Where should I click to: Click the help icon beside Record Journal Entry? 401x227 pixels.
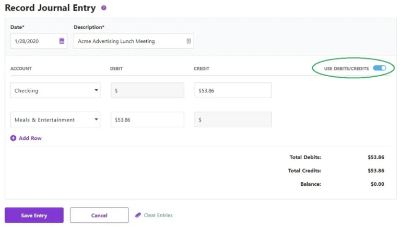[x=103, y=8]
